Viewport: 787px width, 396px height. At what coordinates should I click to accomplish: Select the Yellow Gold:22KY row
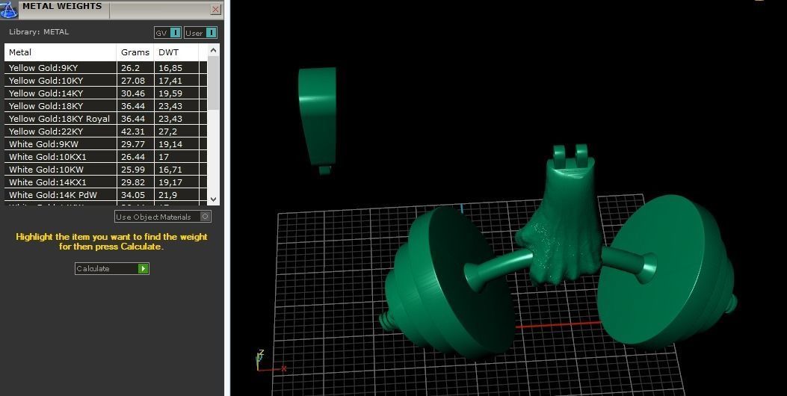click(105, 132)
